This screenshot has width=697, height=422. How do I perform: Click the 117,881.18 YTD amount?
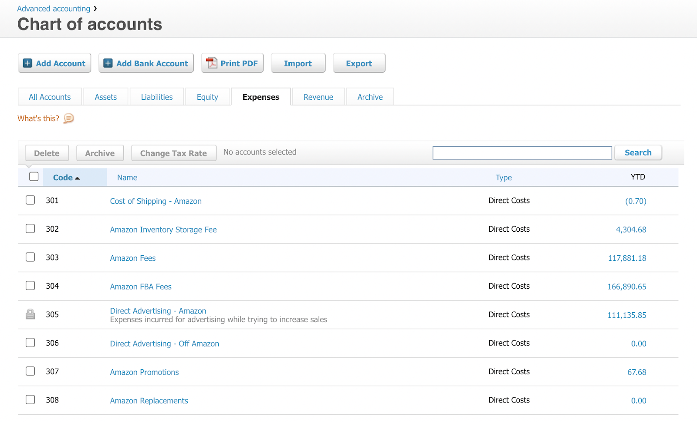627,258
